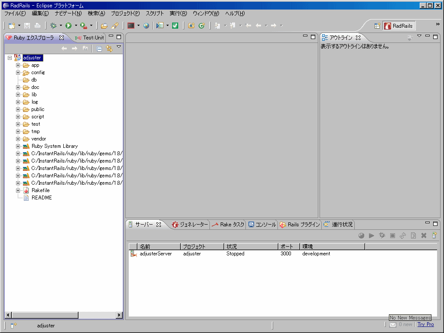Open the Debug button dropdown arrow
The width and height of the screenshot is (444, 333).
[61, 26]
